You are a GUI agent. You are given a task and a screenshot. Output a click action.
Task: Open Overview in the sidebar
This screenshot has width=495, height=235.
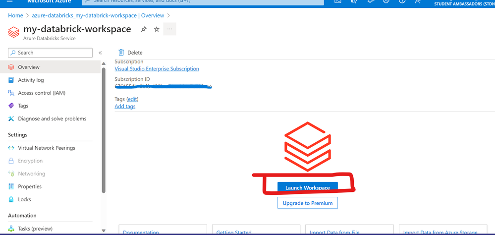click(51, 67)
